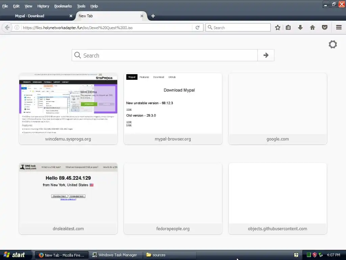
Task: Close the Mypal - Download tab
Action: click(x=71, y=16)
